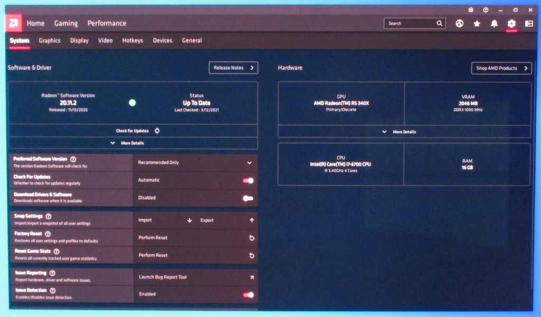Open the Release Notes button
Screen dimensions: 541x317
click(234, 68)
